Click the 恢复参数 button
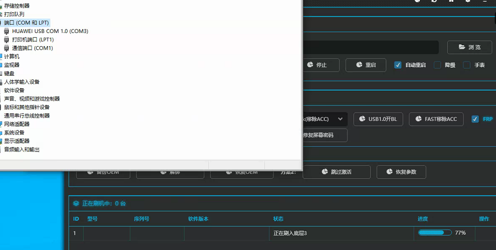This screenshot has width=496, height=250. [401, 172]
